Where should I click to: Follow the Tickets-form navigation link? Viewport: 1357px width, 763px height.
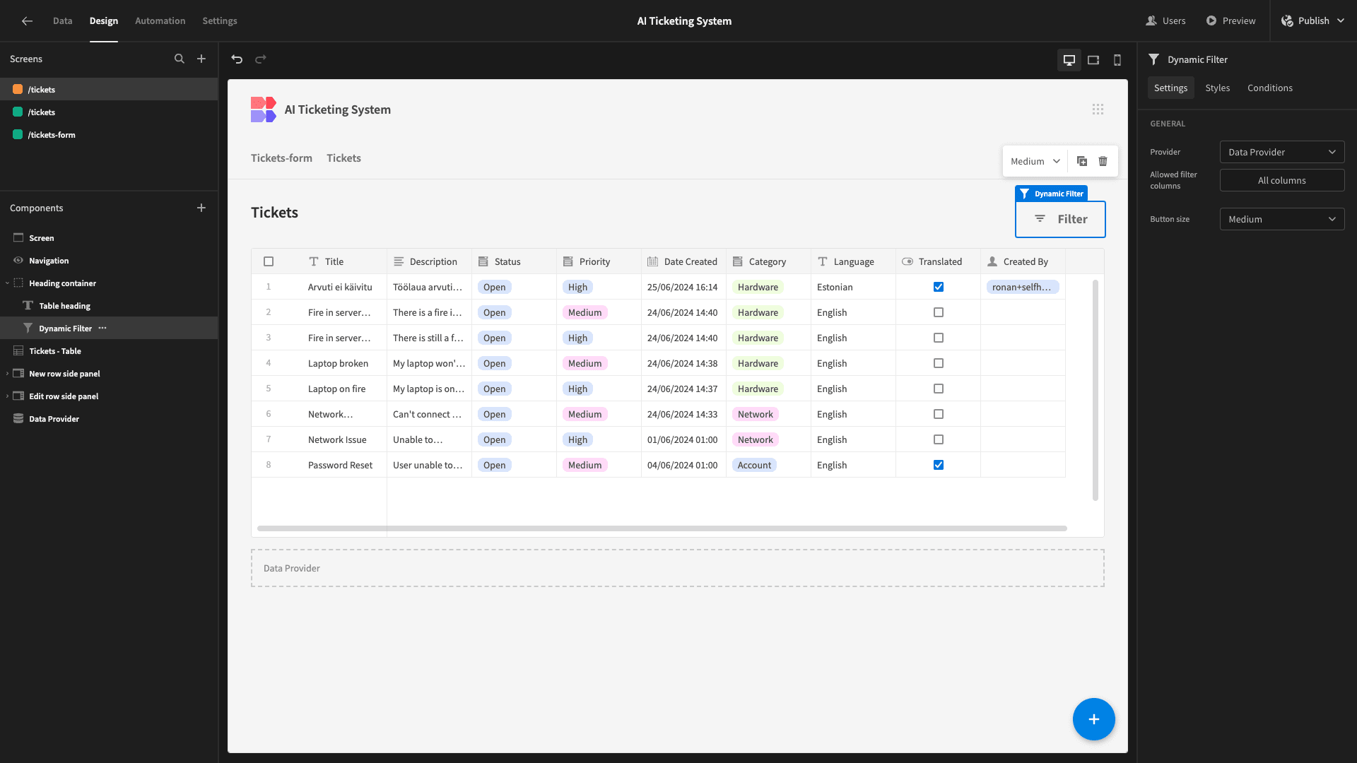(281, 158)
